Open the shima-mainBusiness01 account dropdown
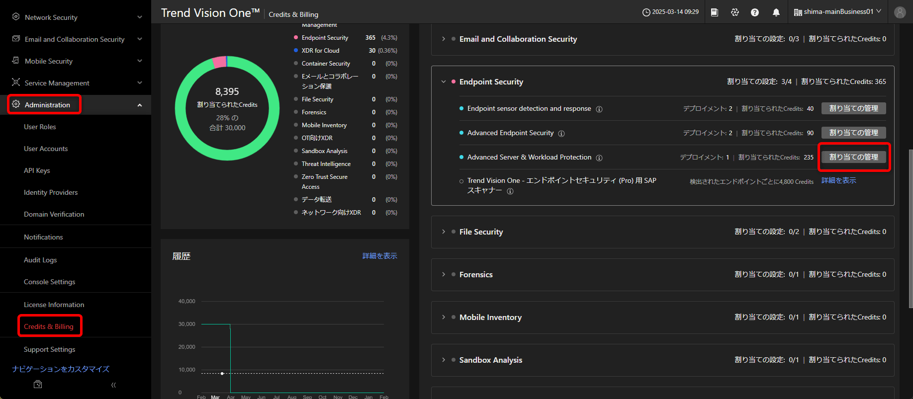The width and height of the screenshot is (913, 399). click(837, 12)
